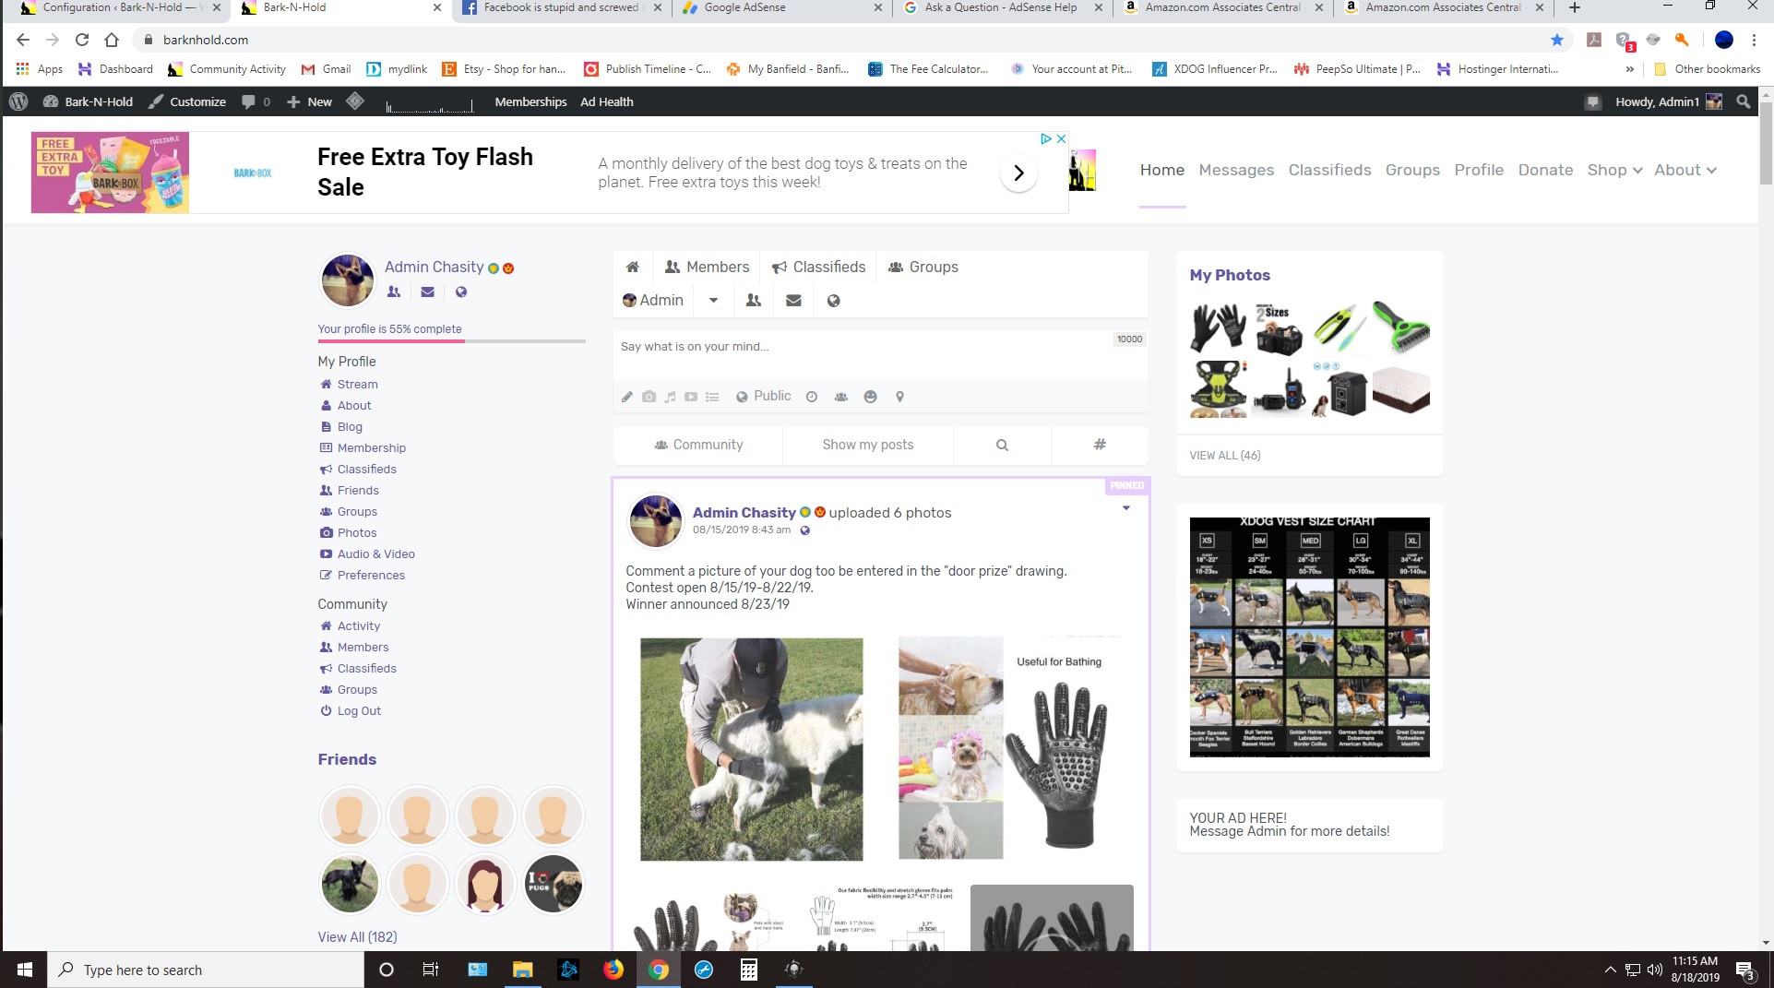Pick a mood with the smiley icon
This screenshot has width=1774, height=988.
(870, 397)
